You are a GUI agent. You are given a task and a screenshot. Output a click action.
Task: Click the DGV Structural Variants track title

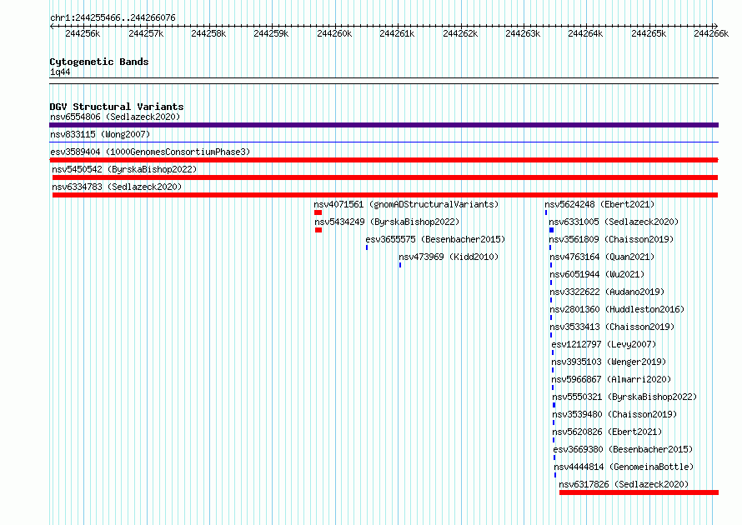(x=117, y=107)
